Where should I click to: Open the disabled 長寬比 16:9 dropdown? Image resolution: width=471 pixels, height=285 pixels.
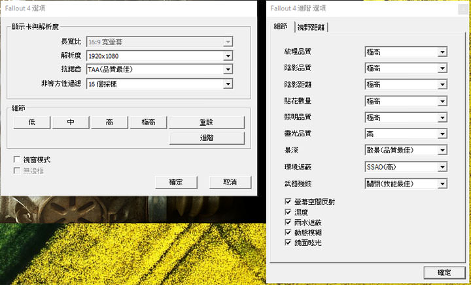[160, 42]
